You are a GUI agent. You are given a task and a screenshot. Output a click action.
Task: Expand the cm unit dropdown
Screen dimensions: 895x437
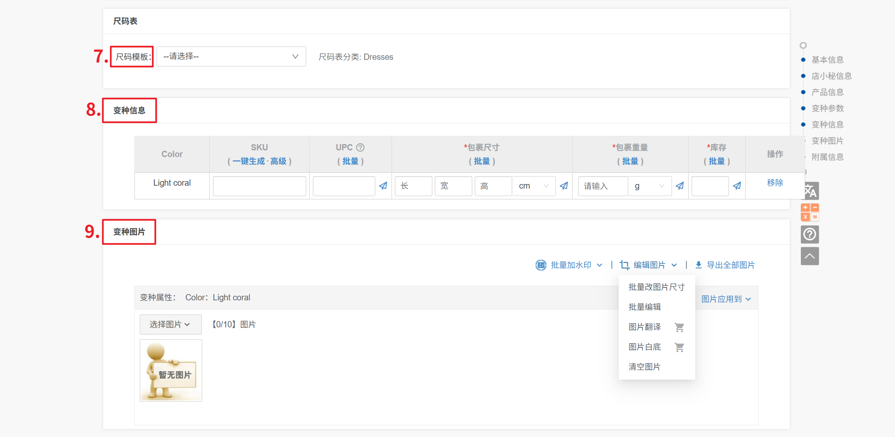[x=533, y=186]
